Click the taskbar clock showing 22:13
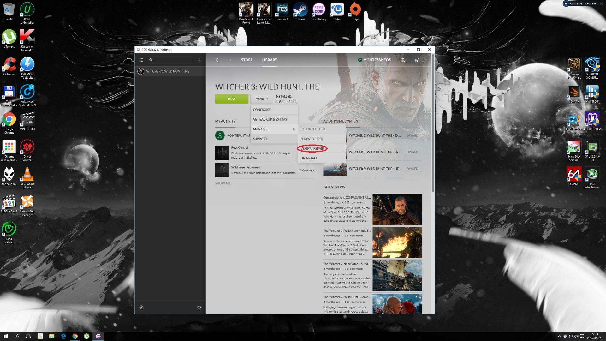 pos(595,336)
